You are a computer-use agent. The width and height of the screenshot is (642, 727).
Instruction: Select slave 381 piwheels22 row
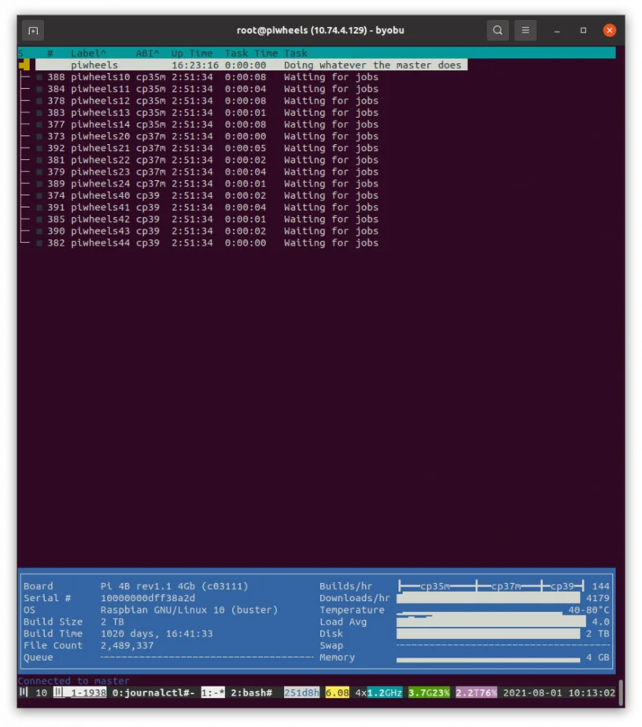tap(212, 160)
